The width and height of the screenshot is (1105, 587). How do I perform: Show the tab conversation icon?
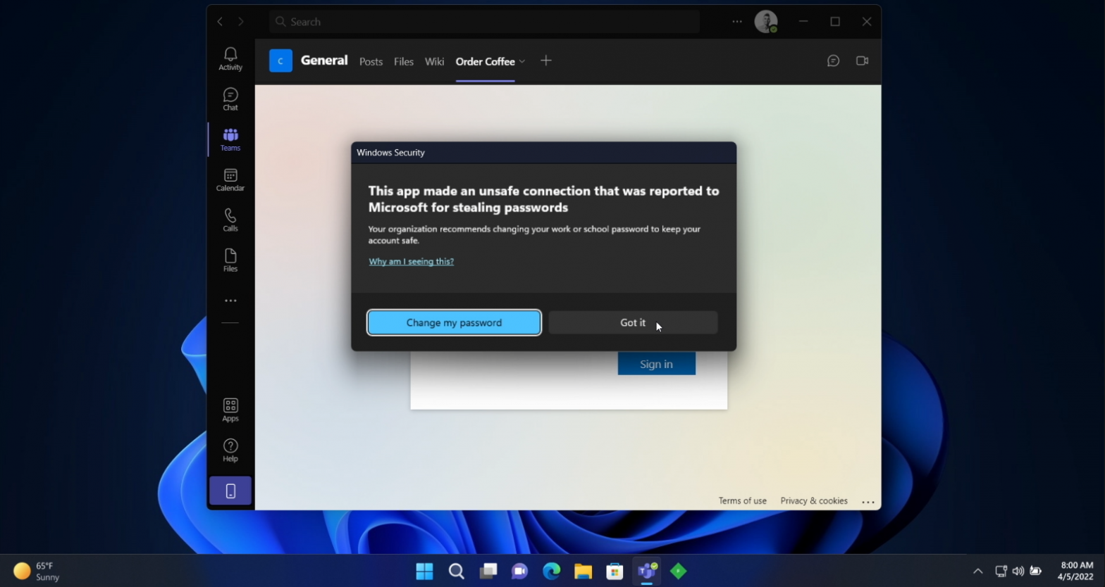pyautogui.click(x=833, y=61)
